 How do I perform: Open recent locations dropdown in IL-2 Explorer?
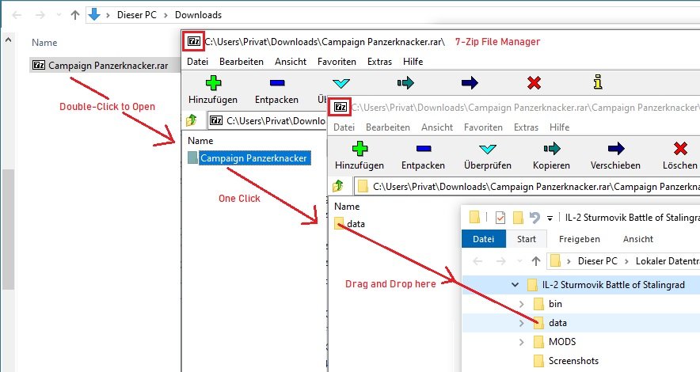(x=519, y=261)
